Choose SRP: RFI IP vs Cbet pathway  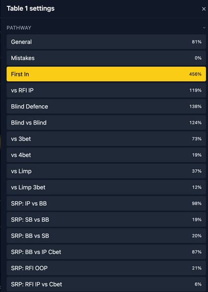(x=106, y=284)
